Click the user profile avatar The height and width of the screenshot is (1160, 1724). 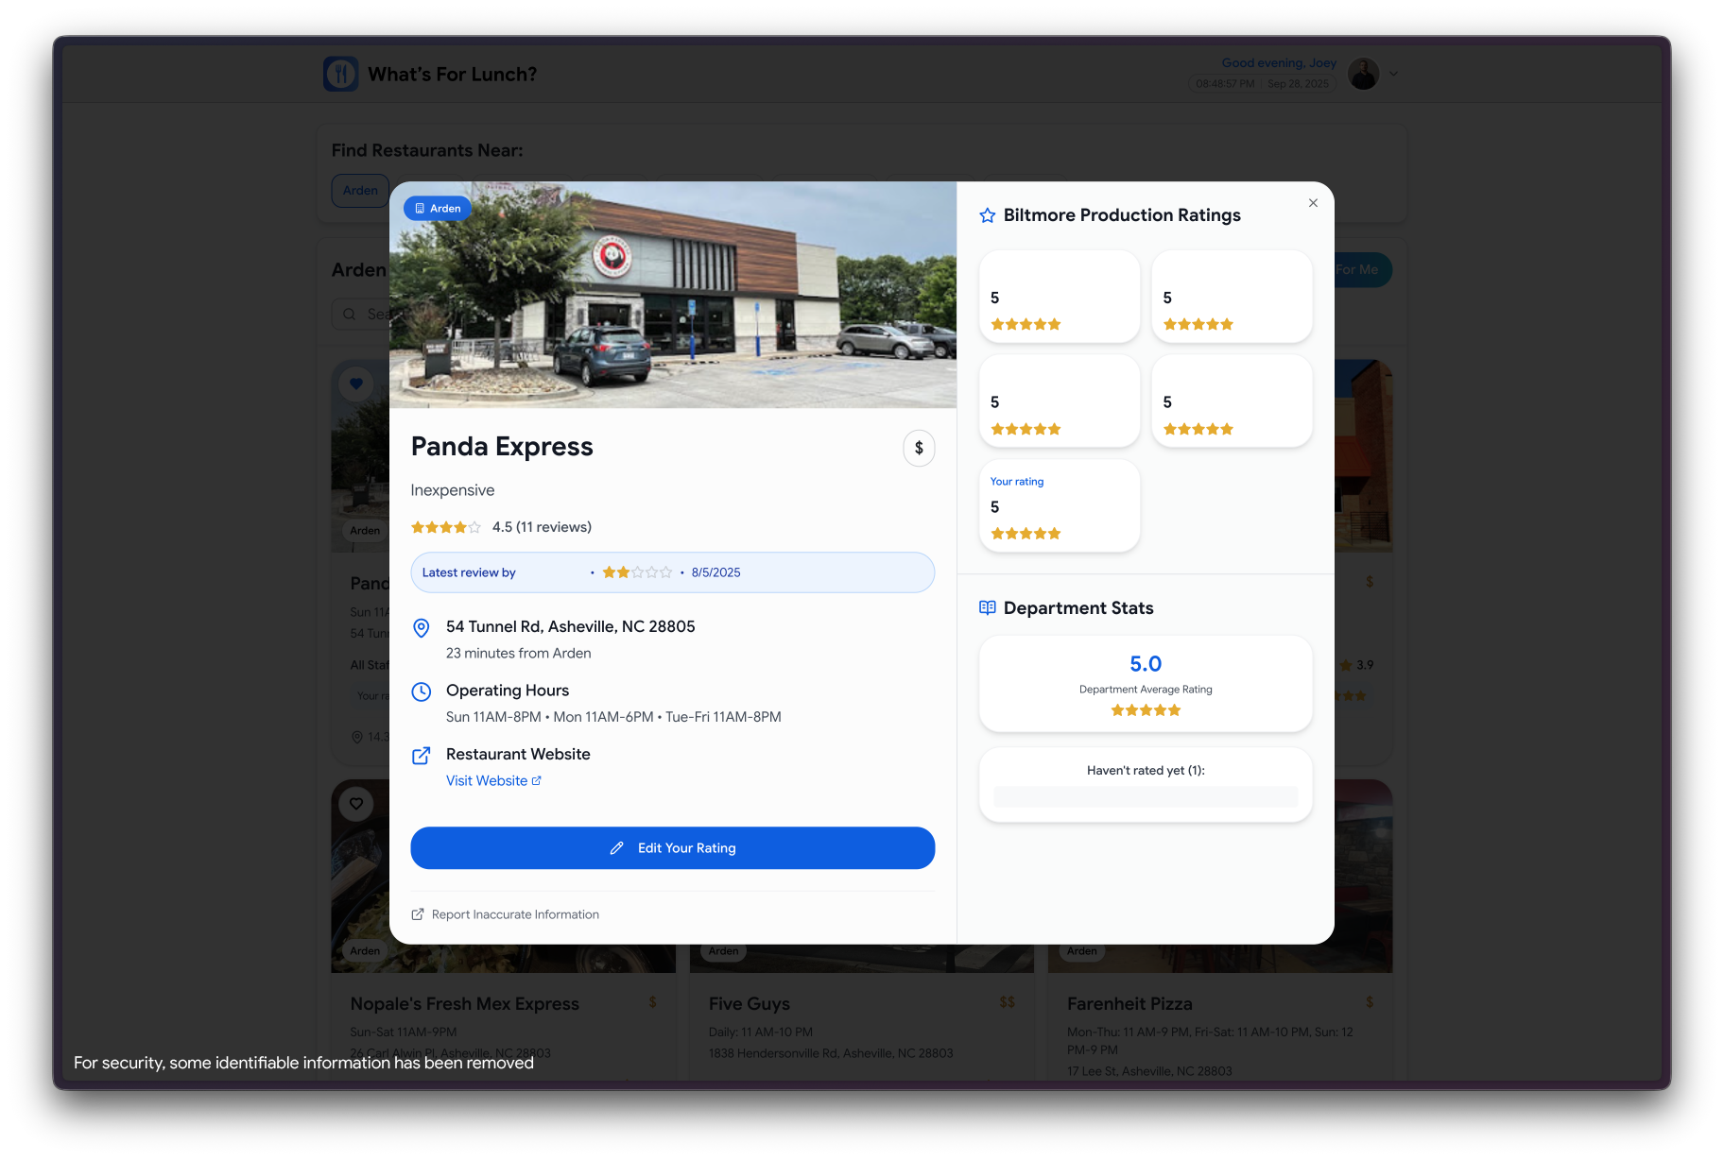[1363, 74]
